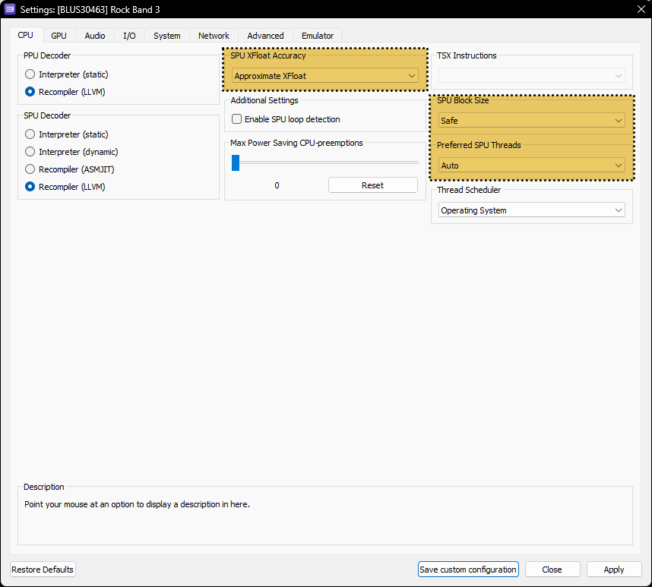652x587 pixels.
Task: Open the Thread Scheduler dropdown
Action: click(x=531, y=210)
